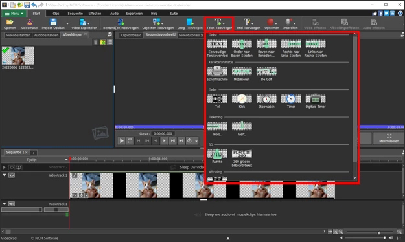Click the Inspreken microphone icon
The width and height of the screenshot is (405, 242).
290,24
